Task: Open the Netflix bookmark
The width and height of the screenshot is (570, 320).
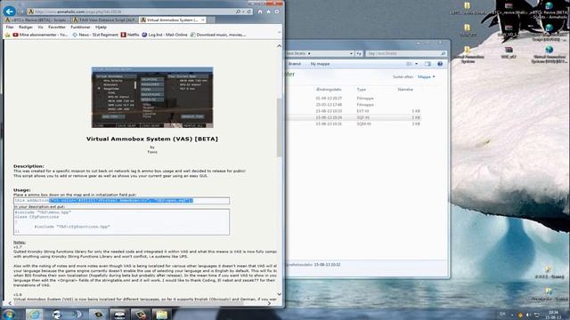Action: point(130,35)
